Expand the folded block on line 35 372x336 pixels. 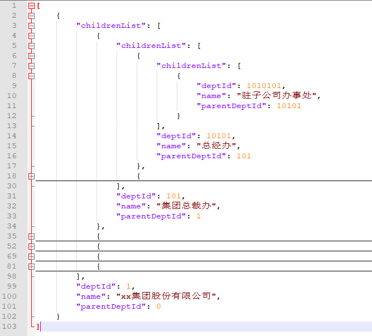[x=31, y=236]
